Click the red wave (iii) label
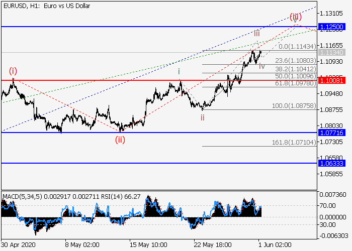Viewport: 352px width, 251px height. click(295, 17)
